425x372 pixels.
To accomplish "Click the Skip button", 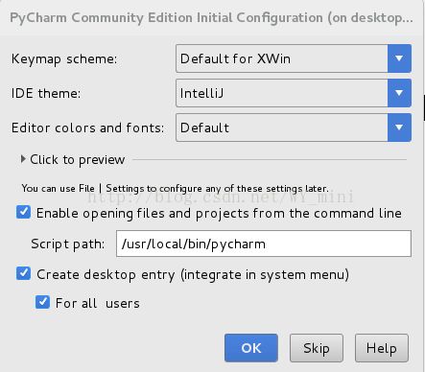I will (x=317, y=348).
